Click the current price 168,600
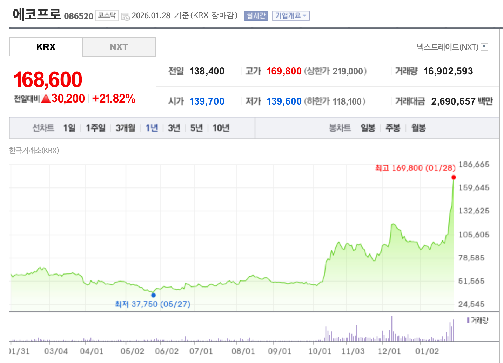503x363 pixels. (x=48, y=79)
